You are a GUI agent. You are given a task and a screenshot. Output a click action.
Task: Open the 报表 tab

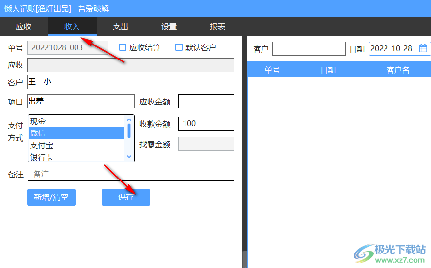point(217,26)
